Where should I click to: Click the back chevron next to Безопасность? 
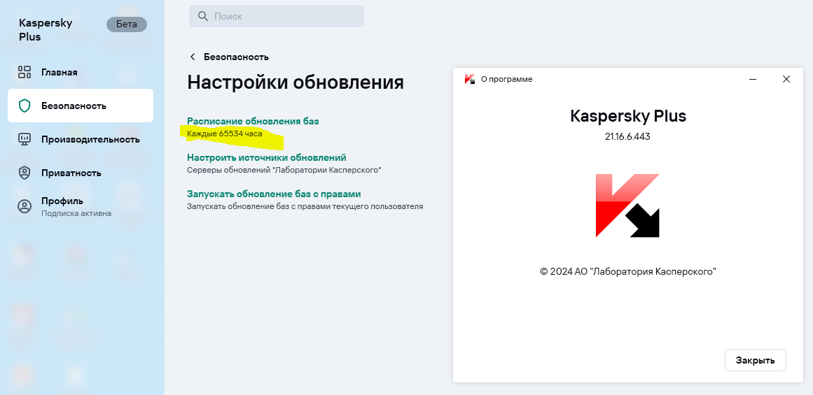click(x=193, y=57)
